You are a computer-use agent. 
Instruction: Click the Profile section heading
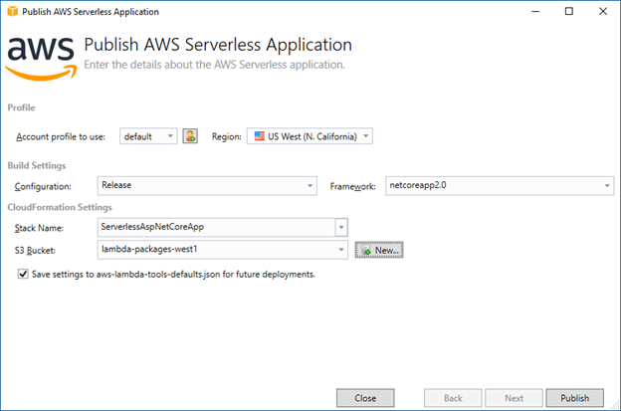pos(21,107)
